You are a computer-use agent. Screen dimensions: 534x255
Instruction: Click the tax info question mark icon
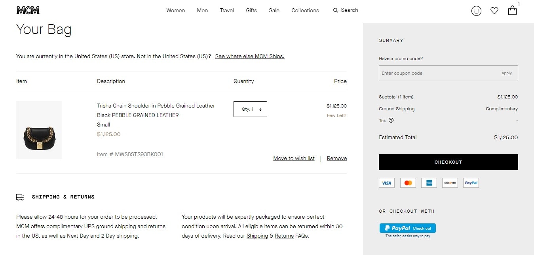391,121
